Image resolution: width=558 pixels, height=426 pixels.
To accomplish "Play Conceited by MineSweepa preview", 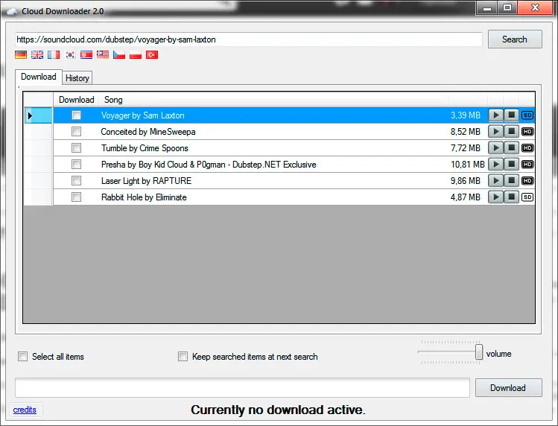I will [x=495, y=131].
